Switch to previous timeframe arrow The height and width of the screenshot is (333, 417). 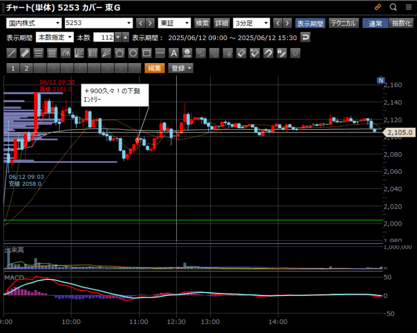[278, 23]
